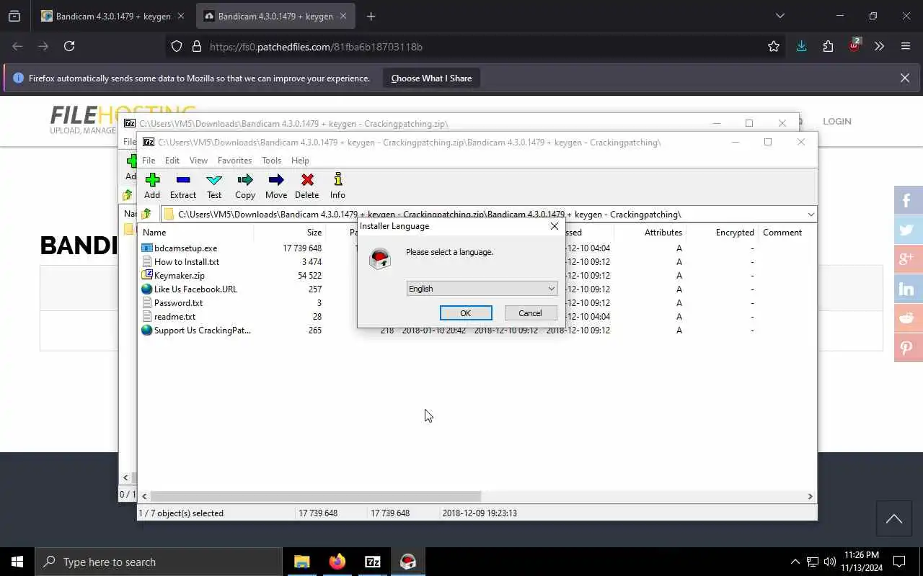Click the uBlock extension icon with badge

click(854, 45)
